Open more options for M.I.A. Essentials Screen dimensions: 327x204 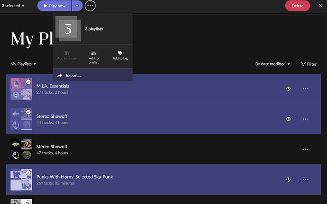pos(306,89)
